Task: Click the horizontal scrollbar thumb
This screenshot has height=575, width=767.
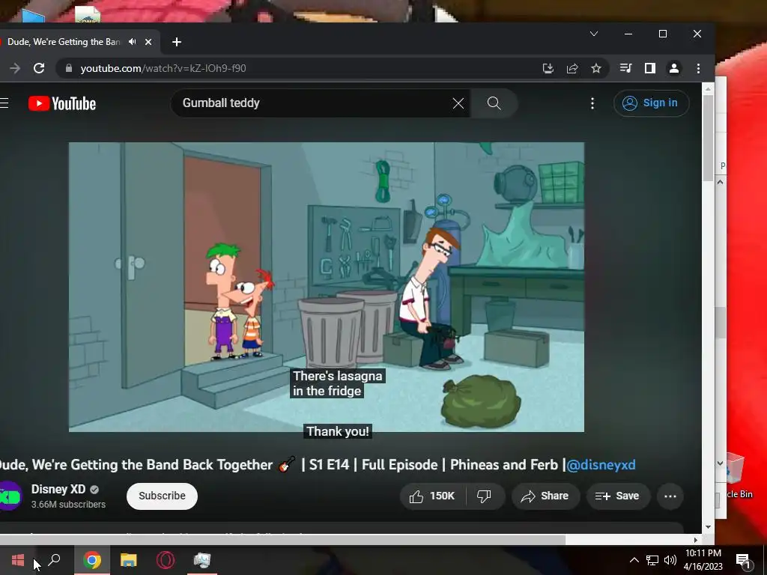Action: click(x=282, y=540)
